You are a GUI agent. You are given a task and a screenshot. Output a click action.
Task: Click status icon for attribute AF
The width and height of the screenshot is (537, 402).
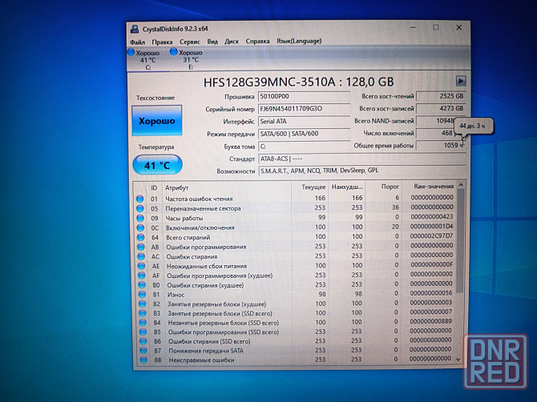[x=142, y=275]
